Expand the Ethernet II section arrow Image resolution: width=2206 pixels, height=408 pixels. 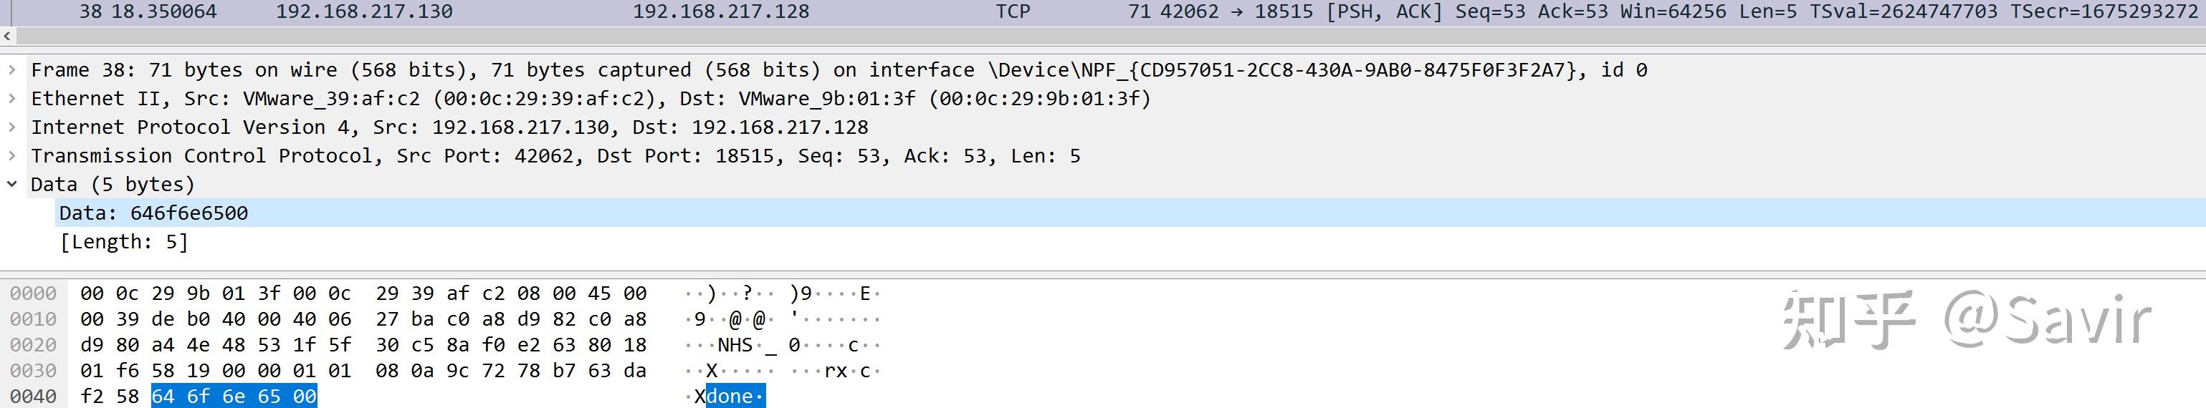tap(11, 98)
